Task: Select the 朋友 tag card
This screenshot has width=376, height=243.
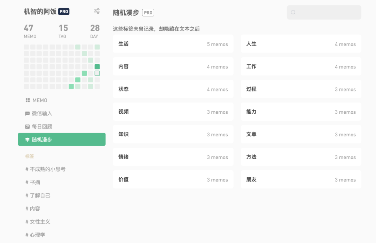Action: coord(301,180)
